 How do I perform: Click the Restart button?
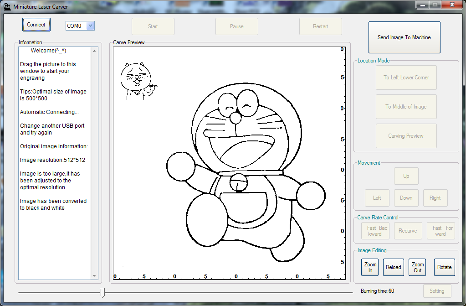coord(320,26)
